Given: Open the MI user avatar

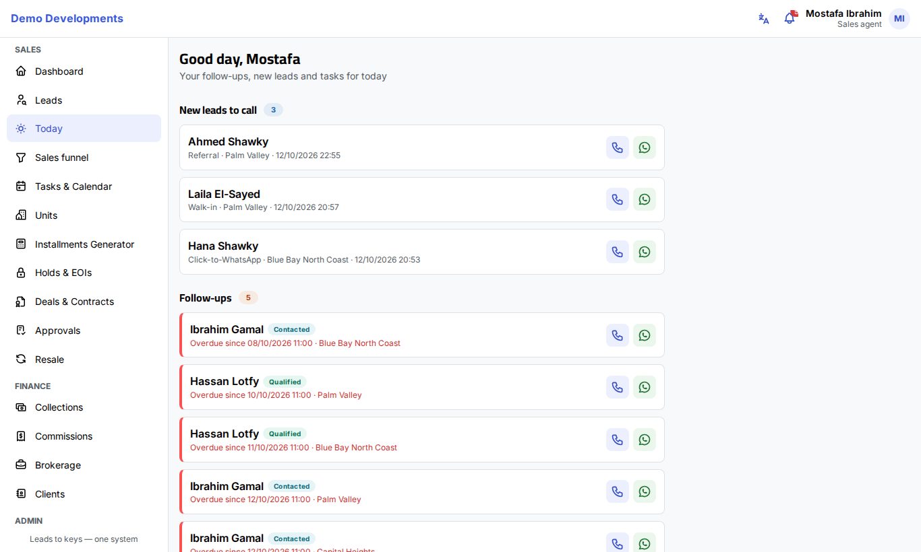Looking at the screenshot, I should pyautogui.click(x=899, y=19).
